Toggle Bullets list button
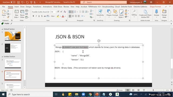Image resolution: width=173 pixels, height=97 pixels. coord(70,12)
